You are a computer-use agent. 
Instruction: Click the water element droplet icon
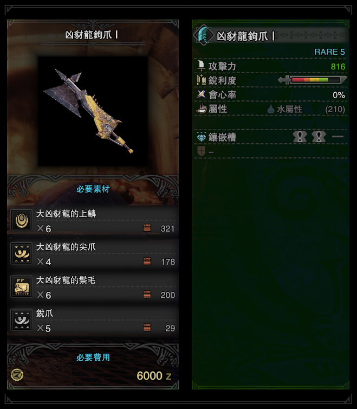click(x=271, y=109)
